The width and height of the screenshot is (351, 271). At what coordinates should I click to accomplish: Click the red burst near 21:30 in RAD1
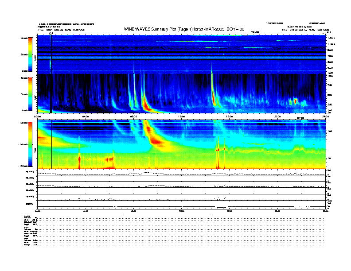coord(296,101)
